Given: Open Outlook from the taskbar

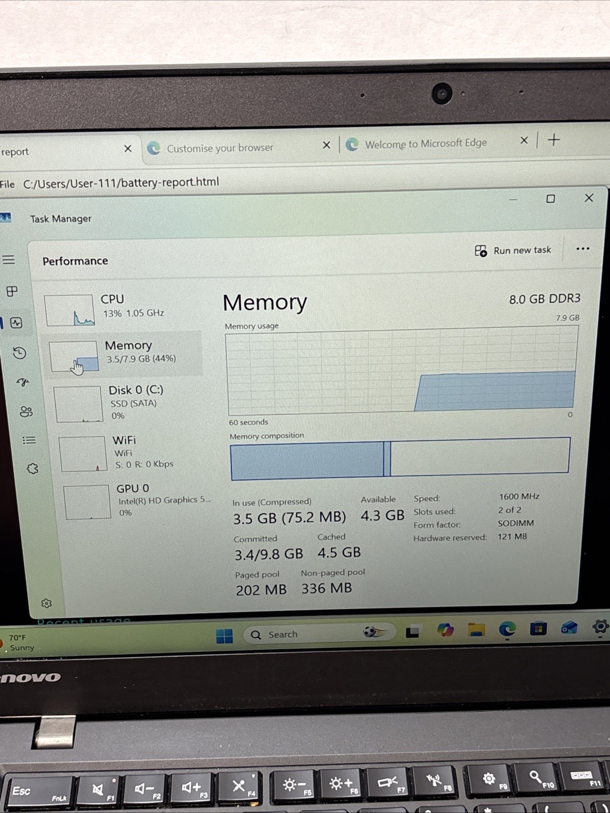Looking at the screenshot, I should point(569,628).
